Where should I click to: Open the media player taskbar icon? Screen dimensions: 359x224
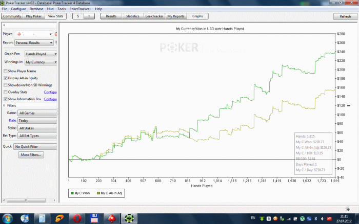coord(25,218)
